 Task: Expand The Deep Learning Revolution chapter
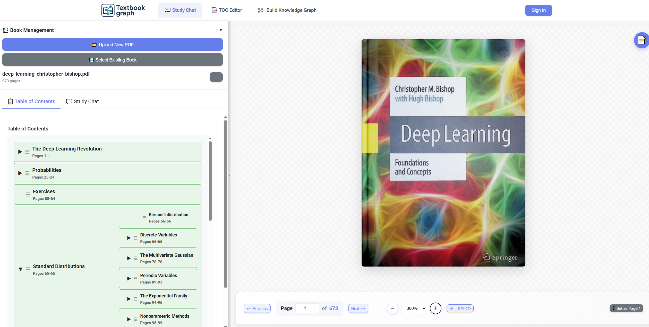pyautogui.click(x=20, y=152)
